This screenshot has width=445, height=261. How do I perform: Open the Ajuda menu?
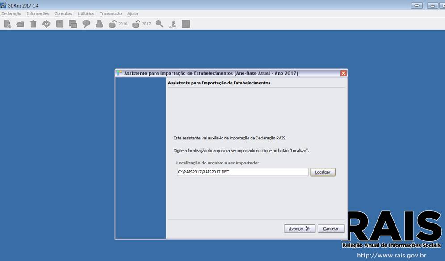coord(133,14)
